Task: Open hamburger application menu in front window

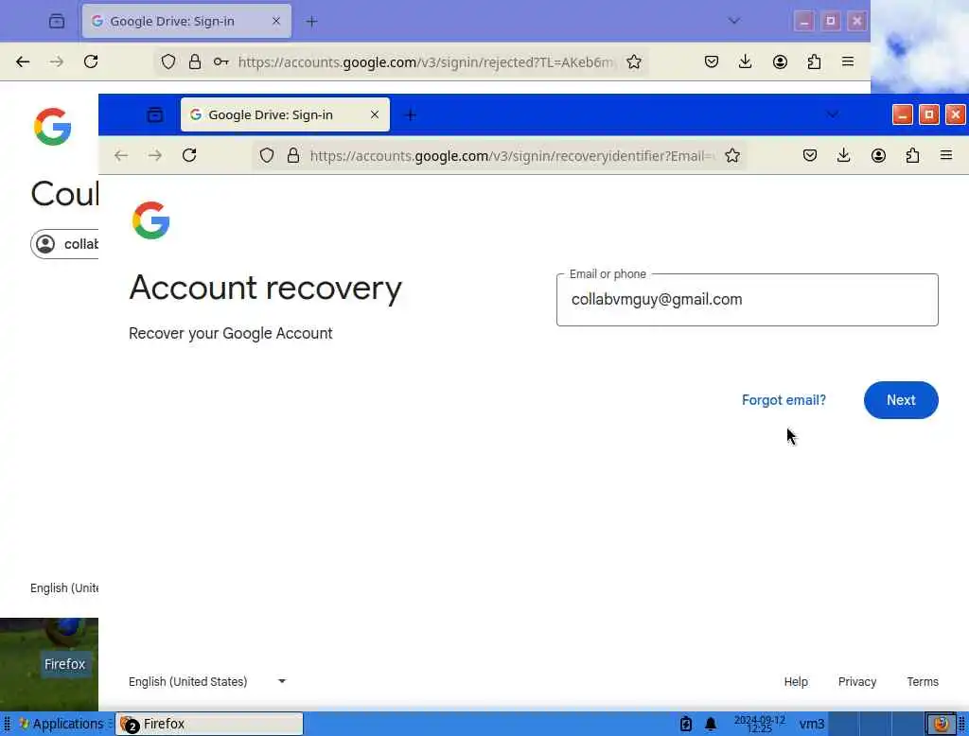Action: (x=945, y=155)
